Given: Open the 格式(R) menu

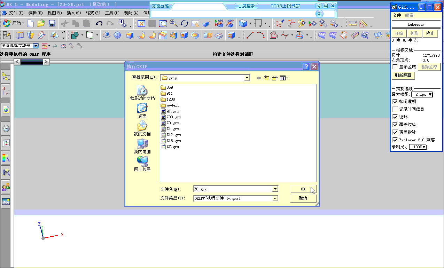Looking at the screenshot, I should 93,13.
